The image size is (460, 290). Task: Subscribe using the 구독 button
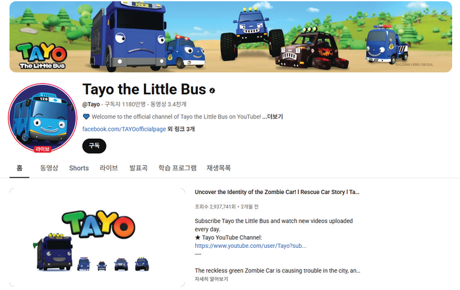click(x=94, y=146)
